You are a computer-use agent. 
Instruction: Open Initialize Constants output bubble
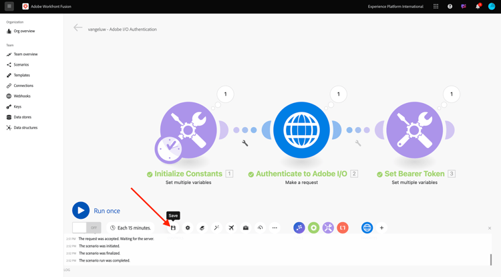225,94
